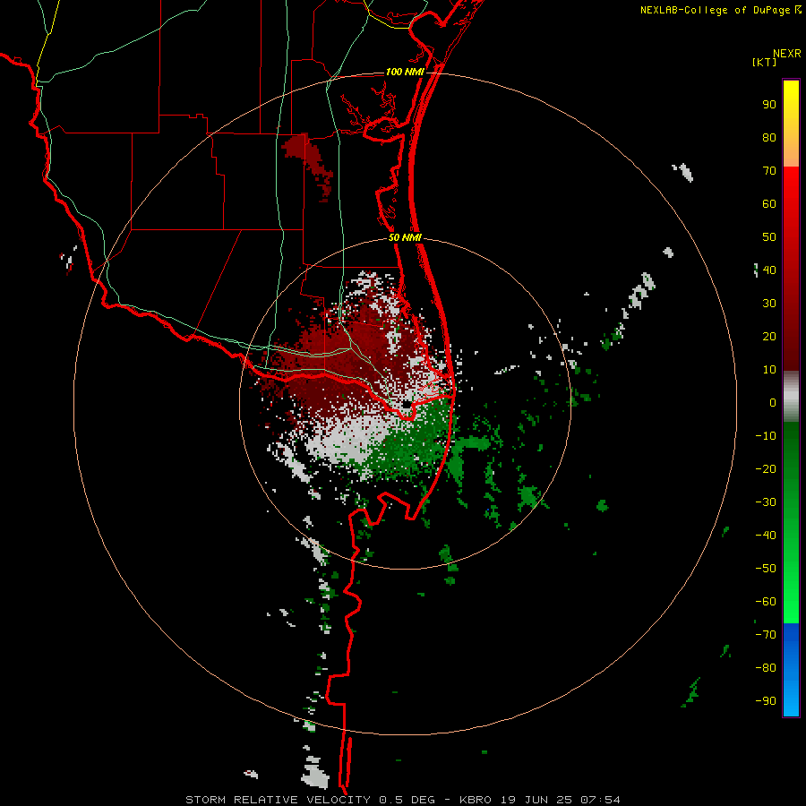This screenshot has height=806, width=806.
Task: Click the Storm Relative Velocity caption at bottom
Action: click(403, 800)
